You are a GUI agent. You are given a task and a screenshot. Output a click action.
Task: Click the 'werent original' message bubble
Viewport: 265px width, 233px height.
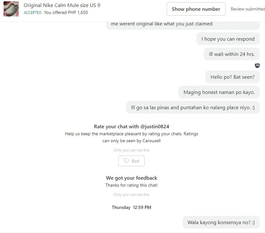183,25
